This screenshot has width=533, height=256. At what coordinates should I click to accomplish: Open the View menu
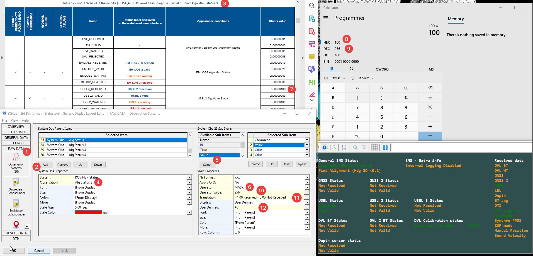click(x=14, y=121)
